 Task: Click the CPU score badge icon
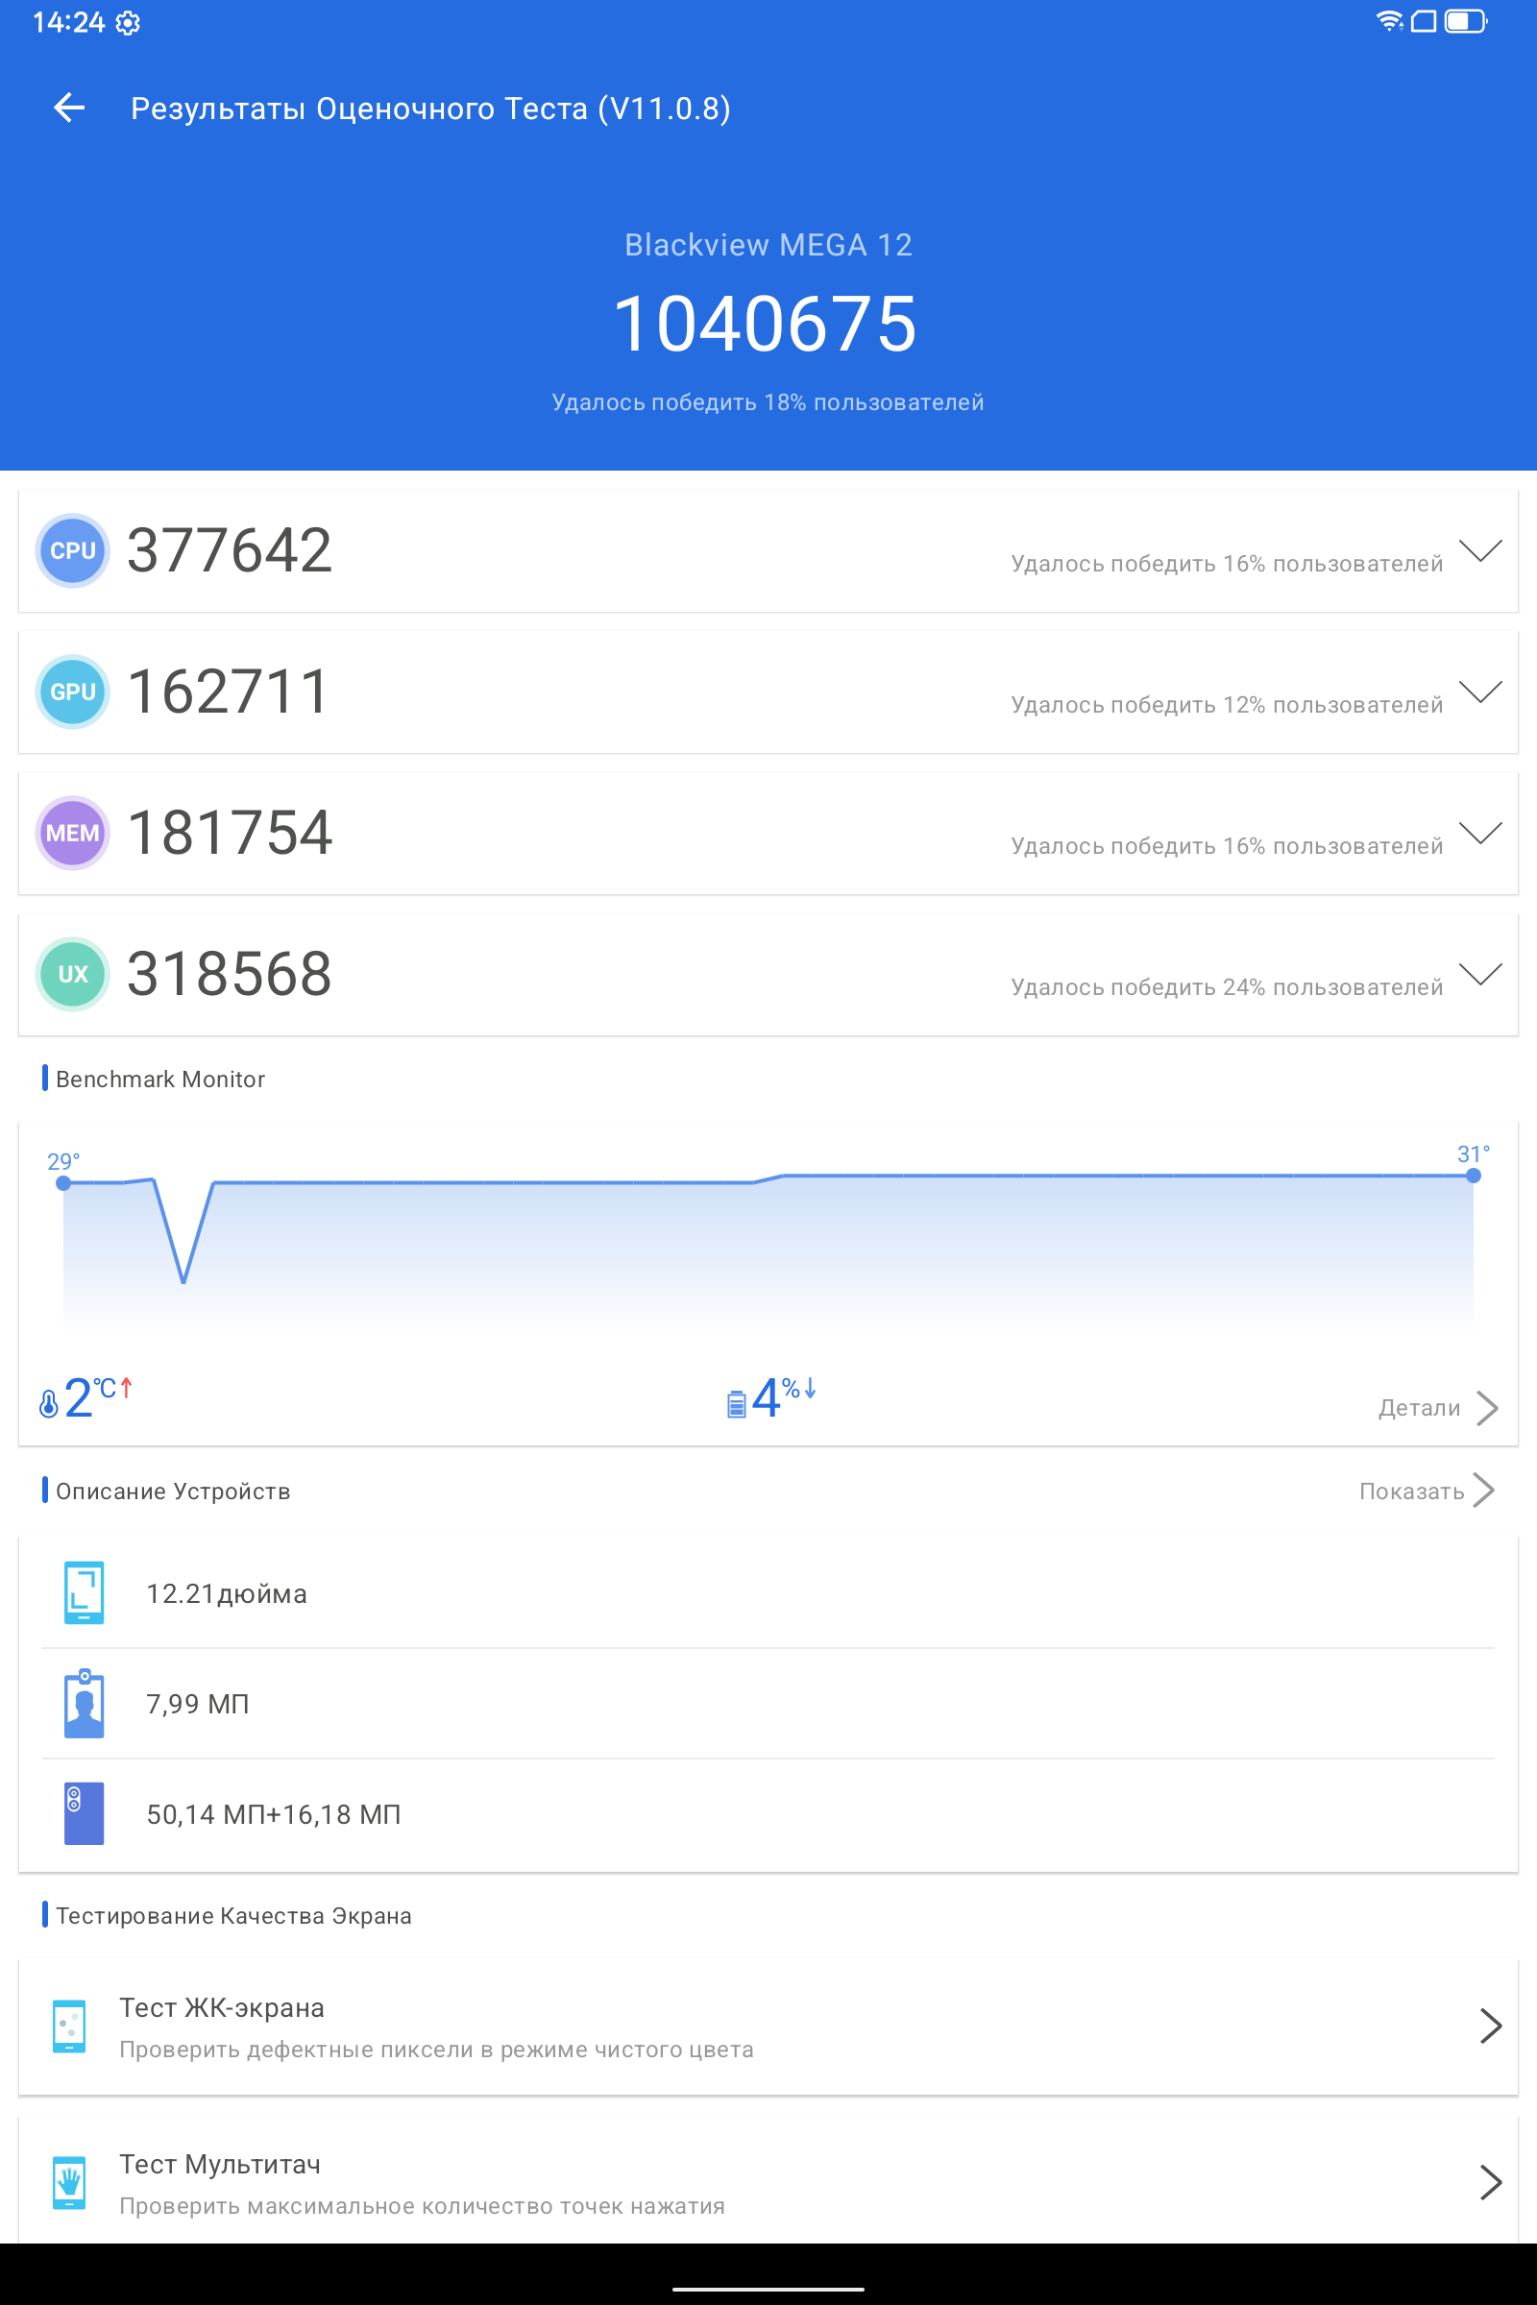click(73, 550)
